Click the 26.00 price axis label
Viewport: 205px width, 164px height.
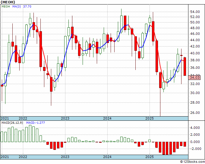tap(195, 113)
